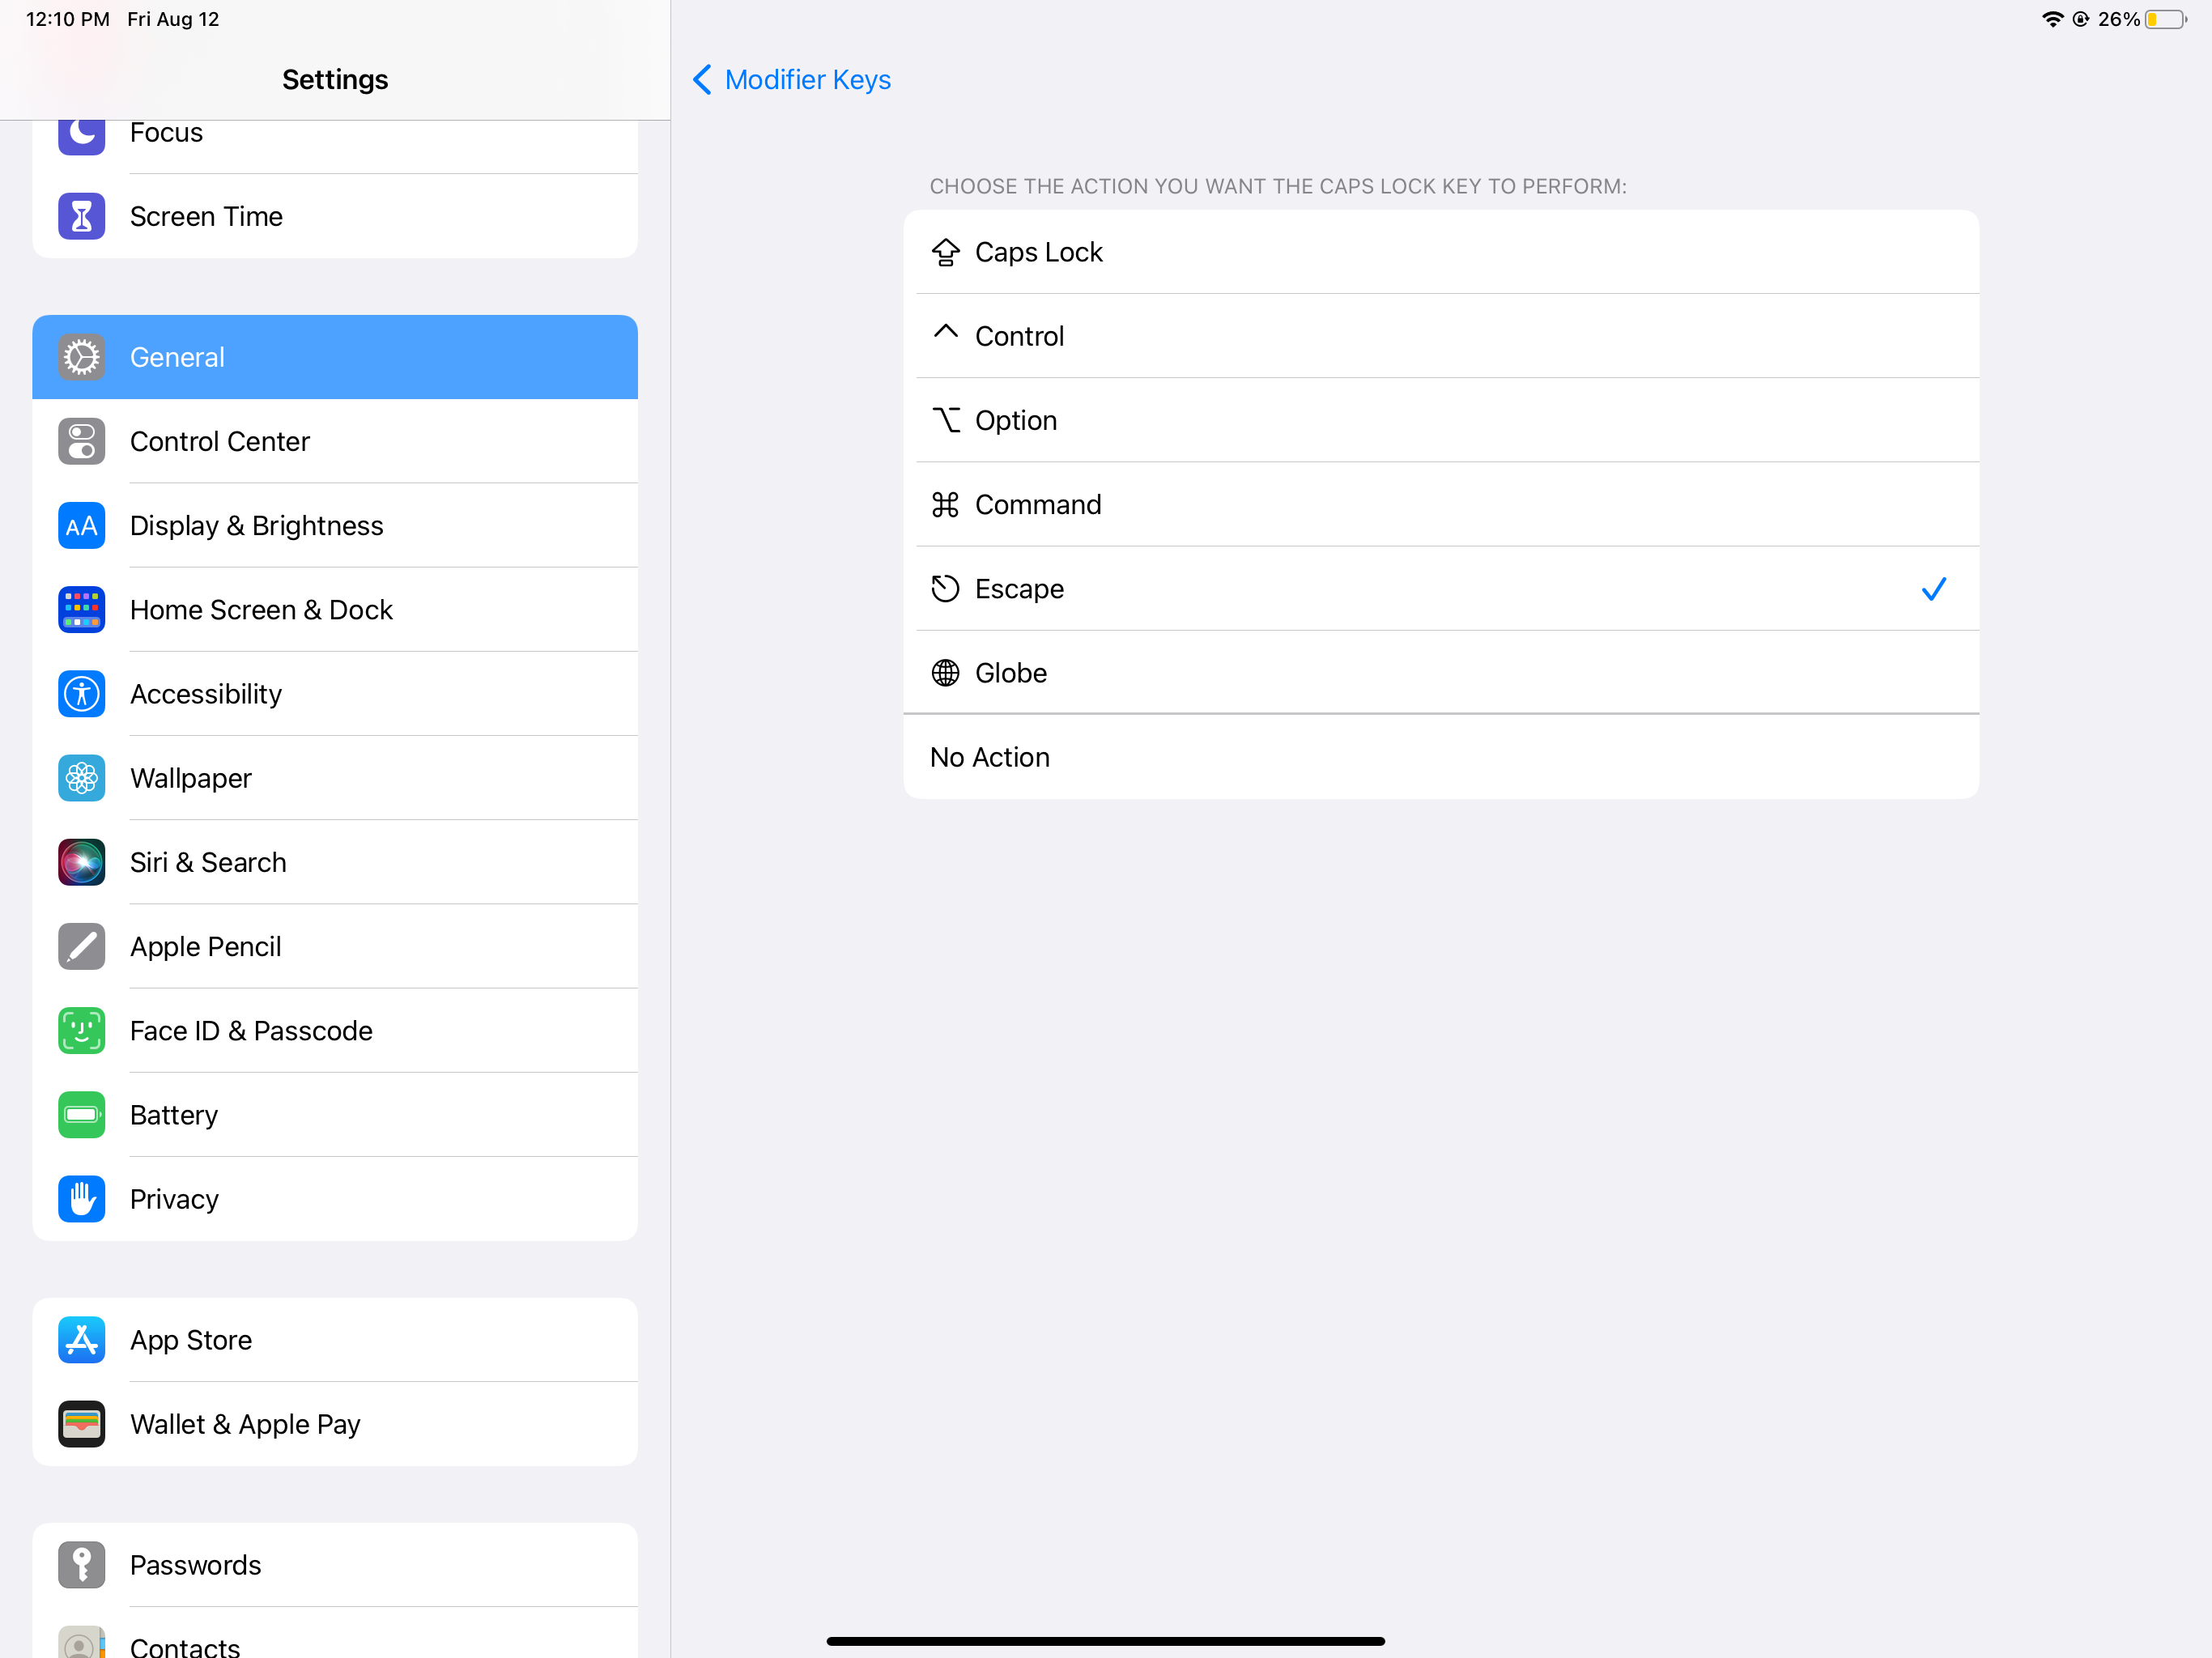Open the Battery settings row
The width and height of the screenshot is (2212, 1658).
(x=174, y=1114)
